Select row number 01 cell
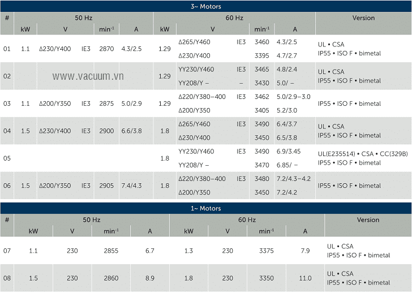Image resolution: width=412 pixels, height=293 pixels. [7, 49]
